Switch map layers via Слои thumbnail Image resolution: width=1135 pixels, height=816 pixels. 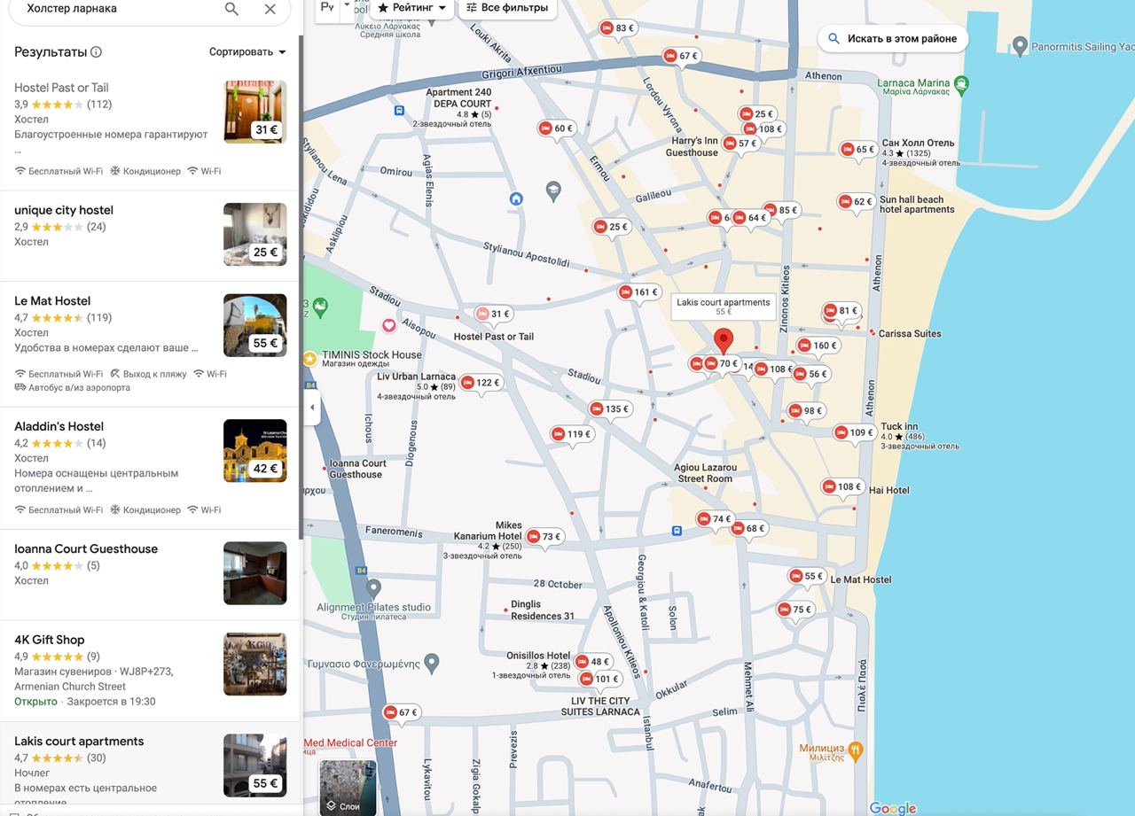(348, 788)
